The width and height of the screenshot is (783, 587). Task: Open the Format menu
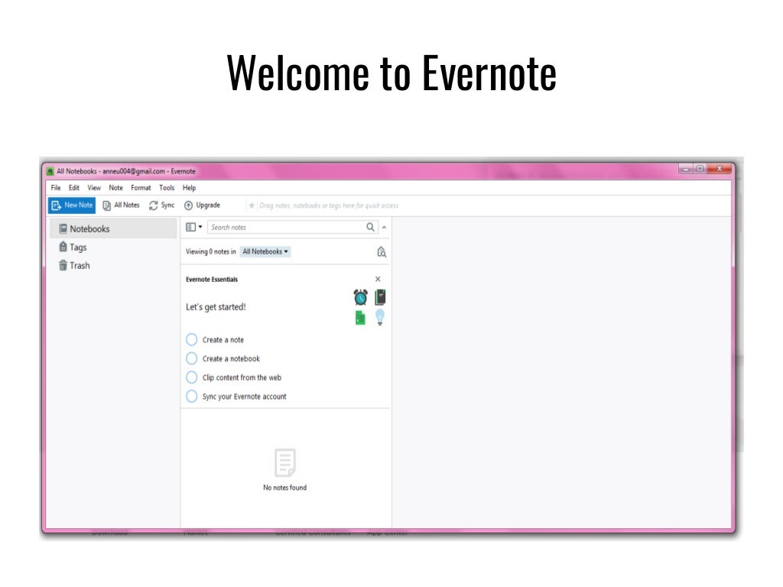point(141,188)
